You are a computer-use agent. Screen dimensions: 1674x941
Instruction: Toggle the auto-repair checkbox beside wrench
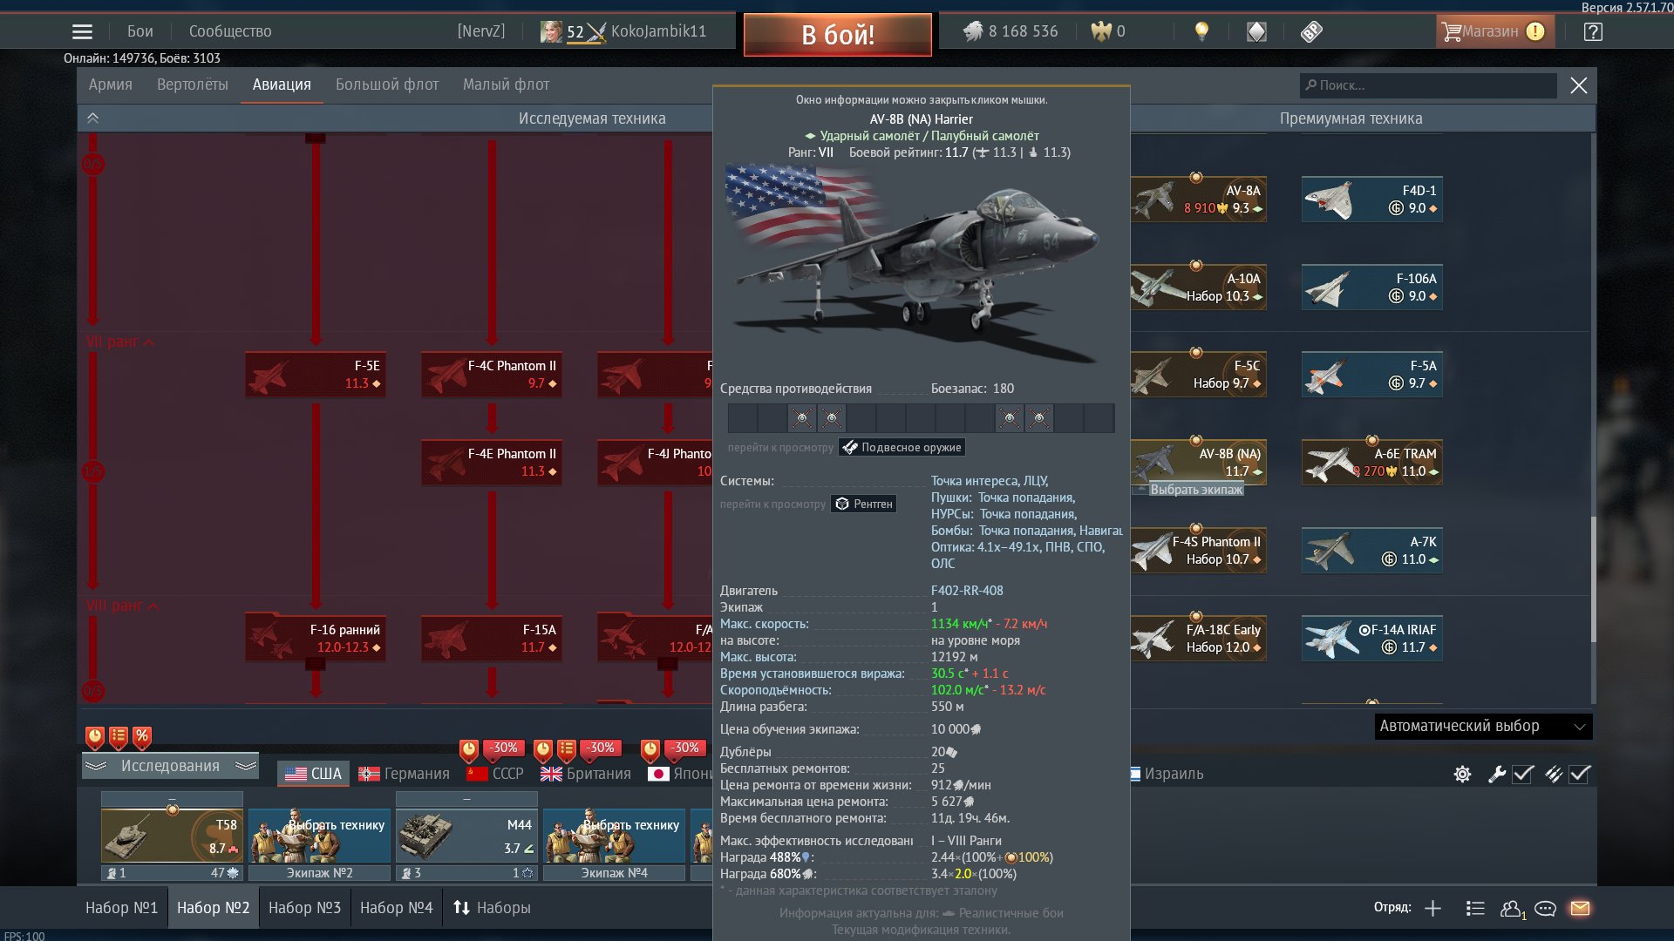click(1523, 774)
